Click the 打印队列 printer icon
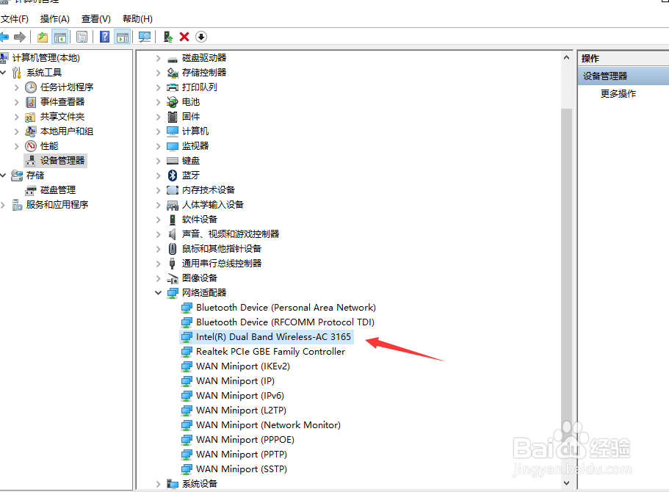The width and height of the screenshot is (669, 492). pos(173,87)
